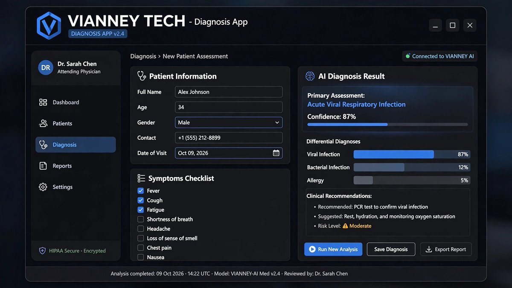Open the Dashboard menu item
This screenshot has height=288, width=512.
click(x=76, y=102)
